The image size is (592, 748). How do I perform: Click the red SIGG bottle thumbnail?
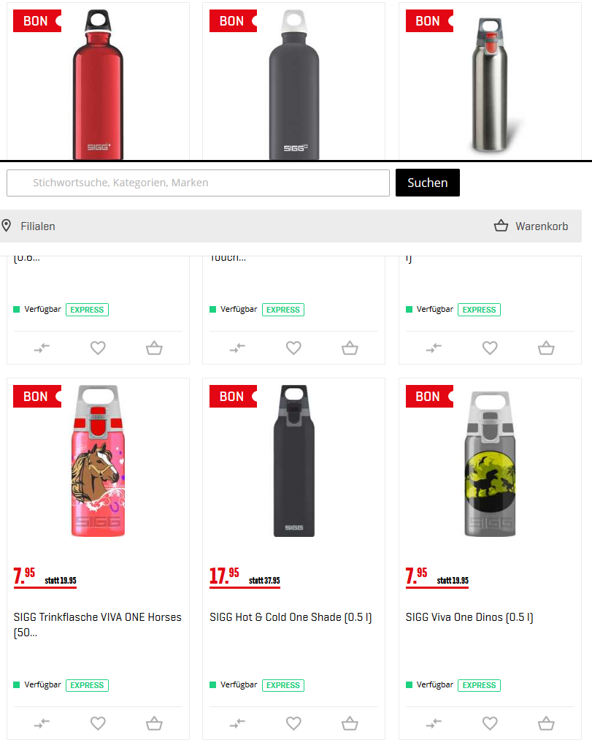click(99, 85)
